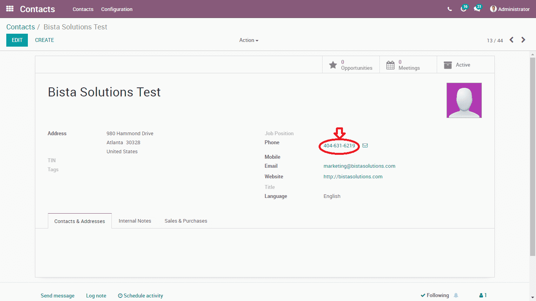536x301 pixels.
Task: Click the Tags field label
Action: tap(53, 170)
